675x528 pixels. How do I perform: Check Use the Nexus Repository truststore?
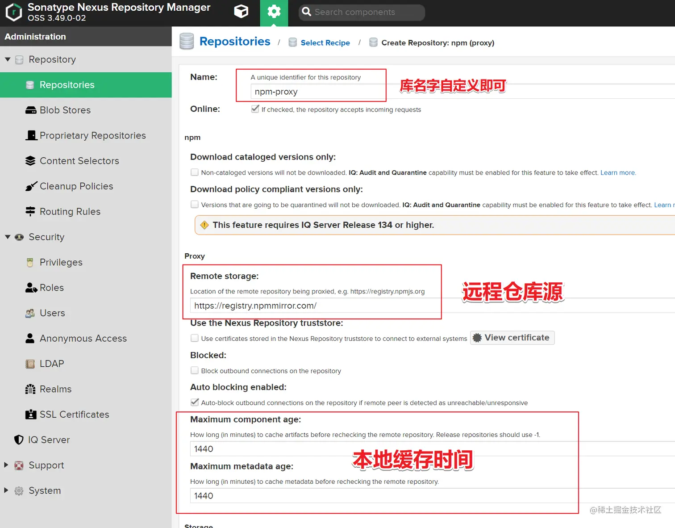(195, 338)
